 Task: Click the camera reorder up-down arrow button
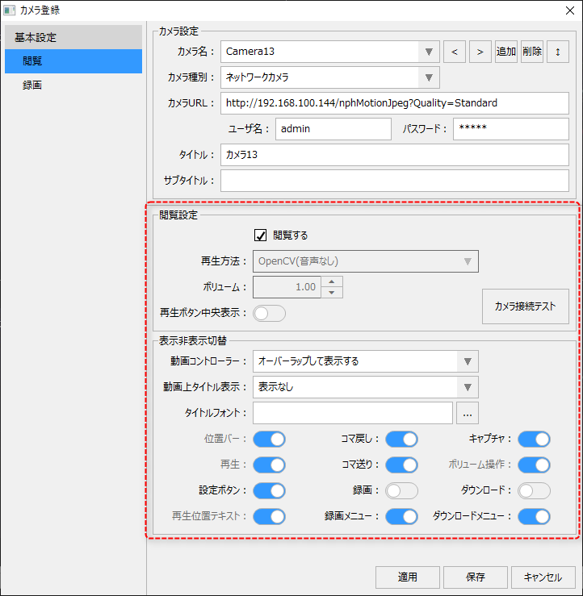click(x=558, y=52)
